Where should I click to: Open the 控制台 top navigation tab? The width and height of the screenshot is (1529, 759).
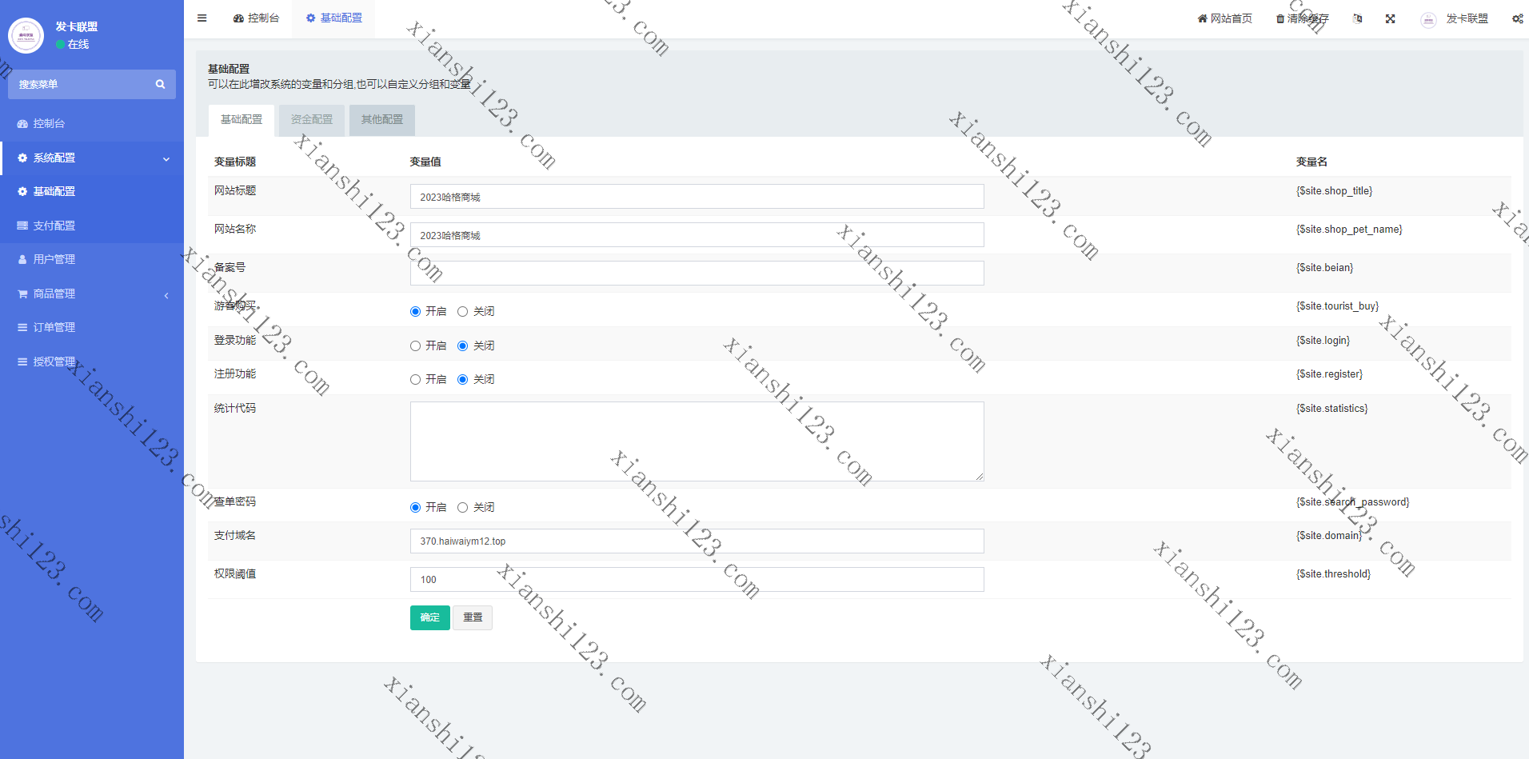[256, 18]
